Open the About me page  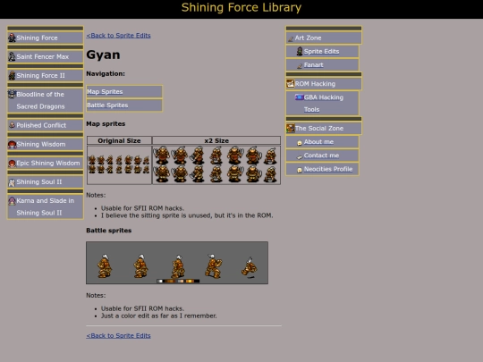pyautogui.click(x=318, y=142)
